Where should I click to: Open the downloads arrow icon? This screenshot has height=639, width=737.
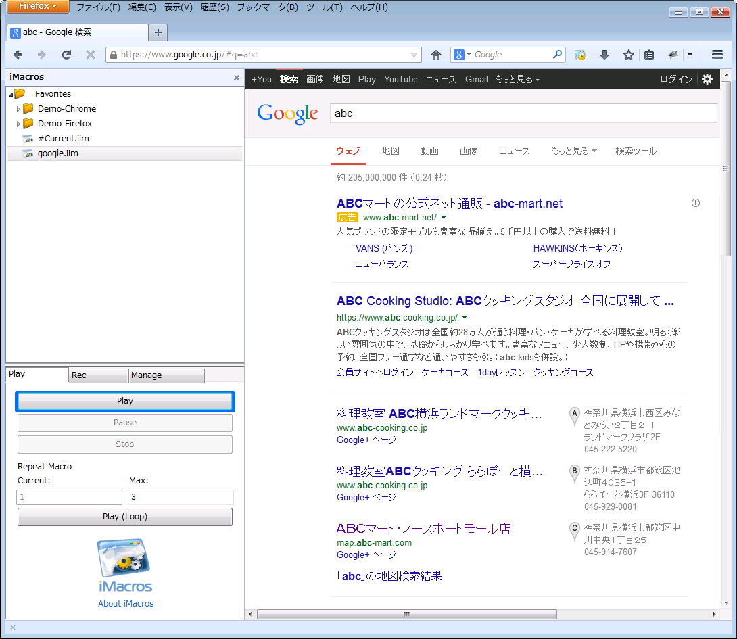(x=604, y=55)
